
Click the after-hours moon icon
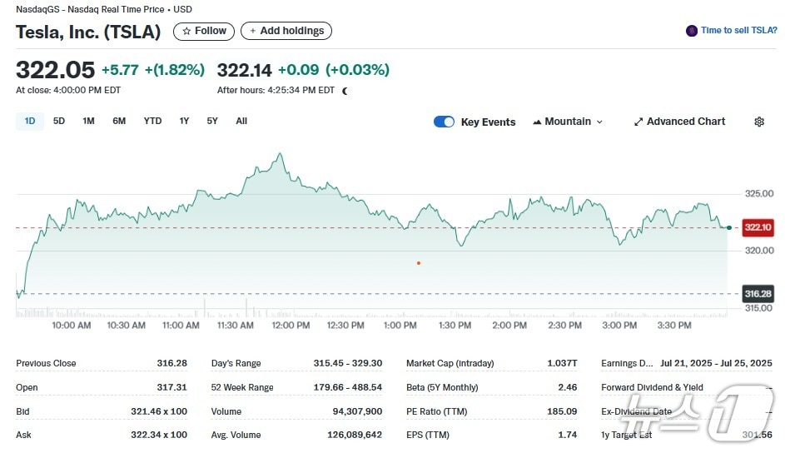345,91
